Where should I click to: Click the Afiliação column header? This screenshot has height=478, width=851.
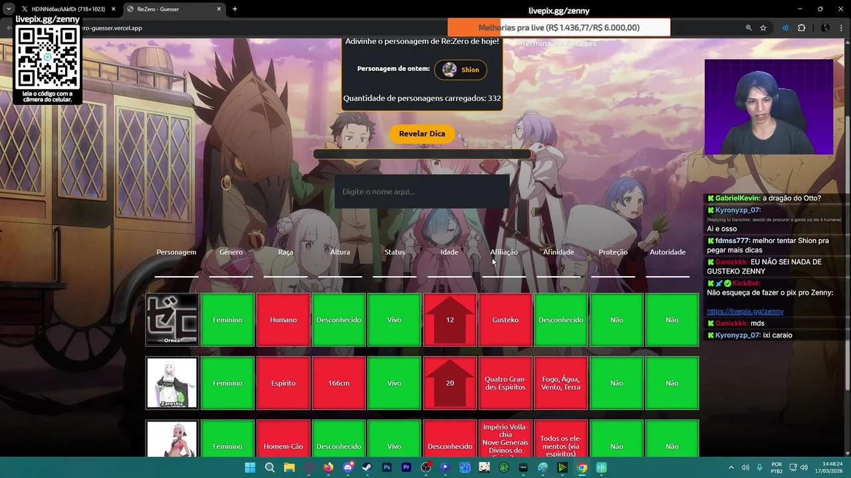click(x=504, y=252)
